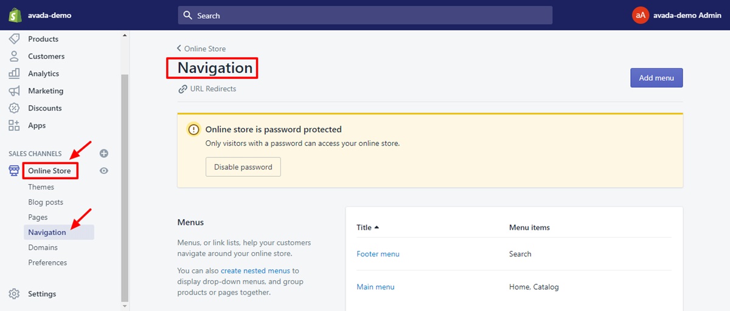The height and width of the screenshot is (311, 730).
Task: Open Settings in sidebar
Action: [42, 294]
